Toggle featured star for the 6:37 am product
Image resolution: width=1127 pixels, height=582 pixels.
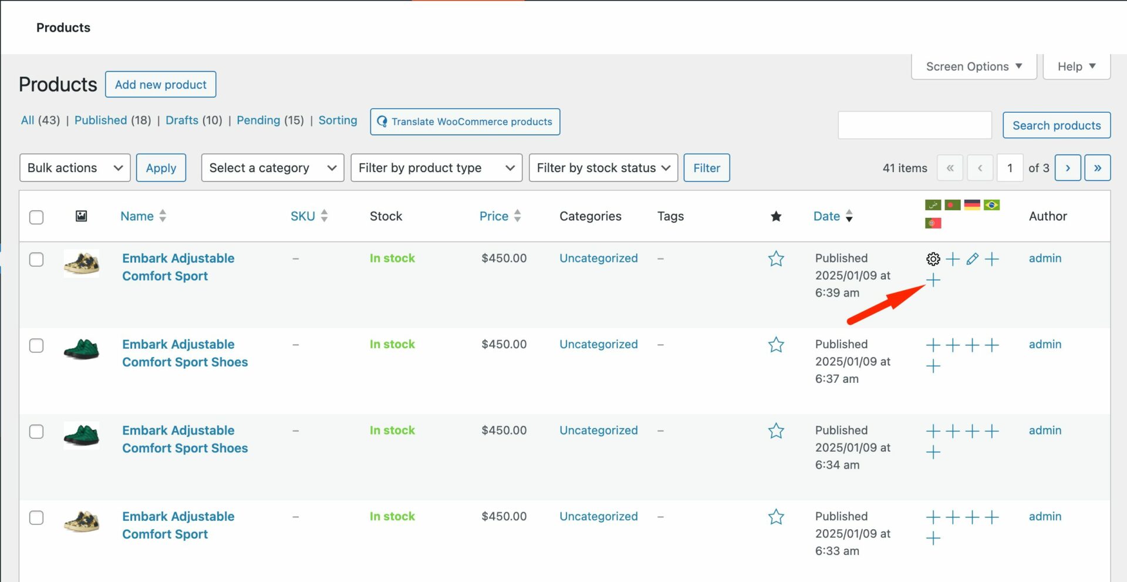[776, 344]
